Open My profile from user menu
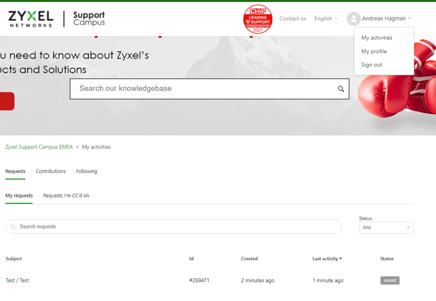The height and width of the screenshot is (301, 436). coord(374,51)
